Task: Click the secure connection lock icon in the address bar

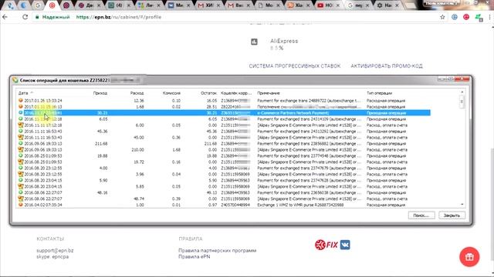Action: click(37, 17)
